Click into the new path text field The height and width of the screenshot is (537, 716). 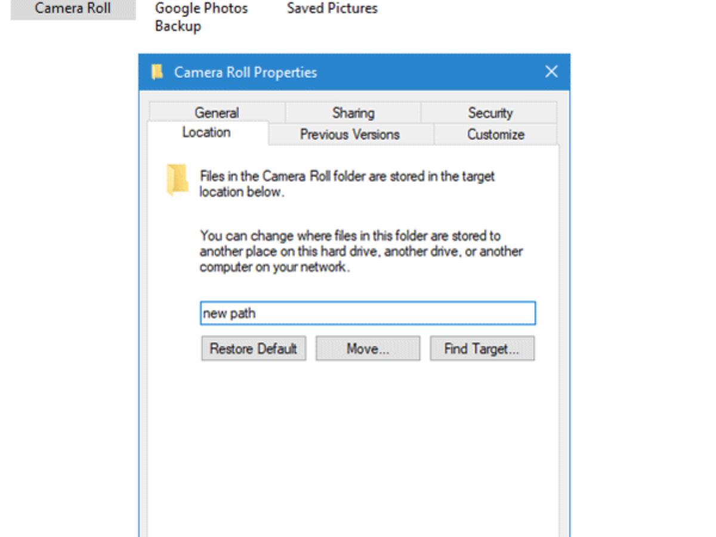(368, 313)
